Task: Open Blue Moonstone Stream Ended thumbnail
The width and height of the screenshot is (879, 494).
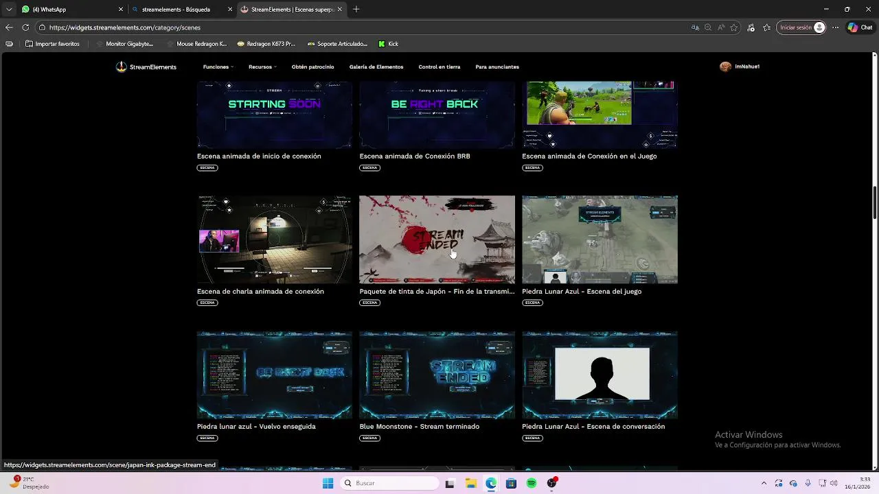Action: (437, 375)
